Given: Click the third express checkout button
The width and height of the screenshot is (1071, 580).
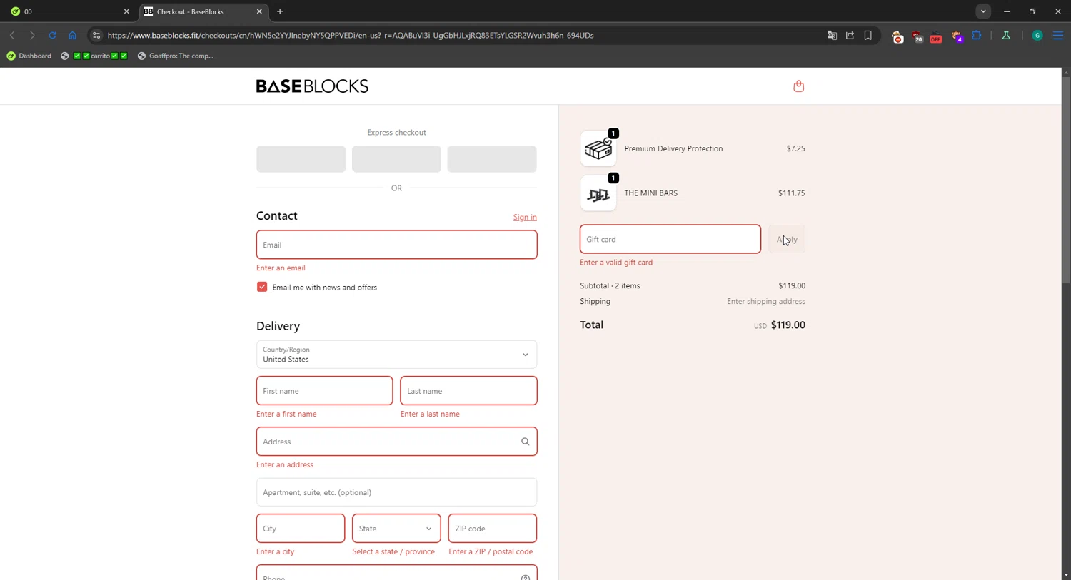Looking at the screenshot, I should point(492,159).
